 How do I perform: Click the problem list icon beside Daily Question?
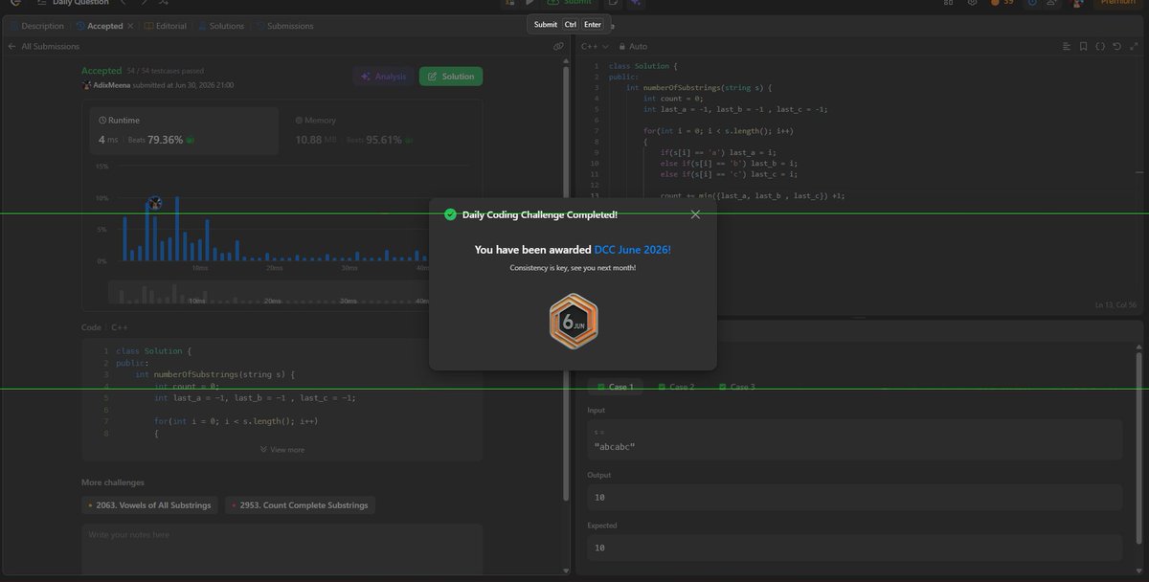[41, 3]
